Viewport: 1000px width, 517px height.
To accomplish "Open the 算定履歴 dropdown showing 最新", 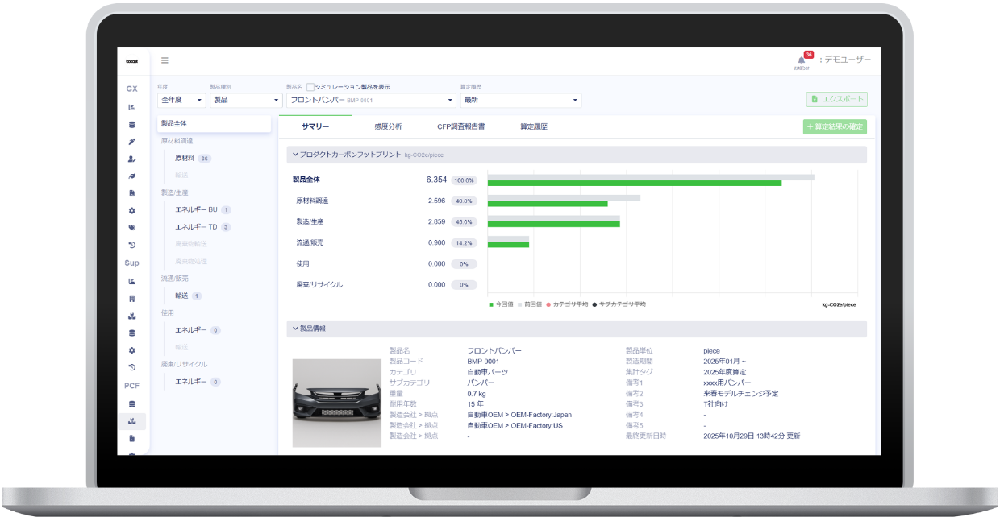I will tap(520, 100).
